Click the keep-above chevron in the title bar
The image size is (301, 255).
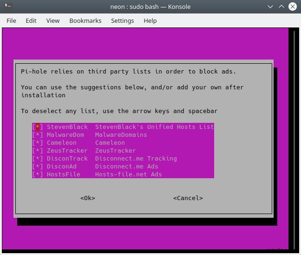[x=281, y=7]
